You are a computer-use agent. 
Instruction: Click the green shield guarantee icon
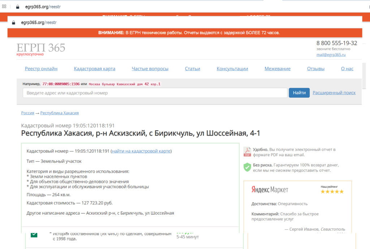coord(247,167)
